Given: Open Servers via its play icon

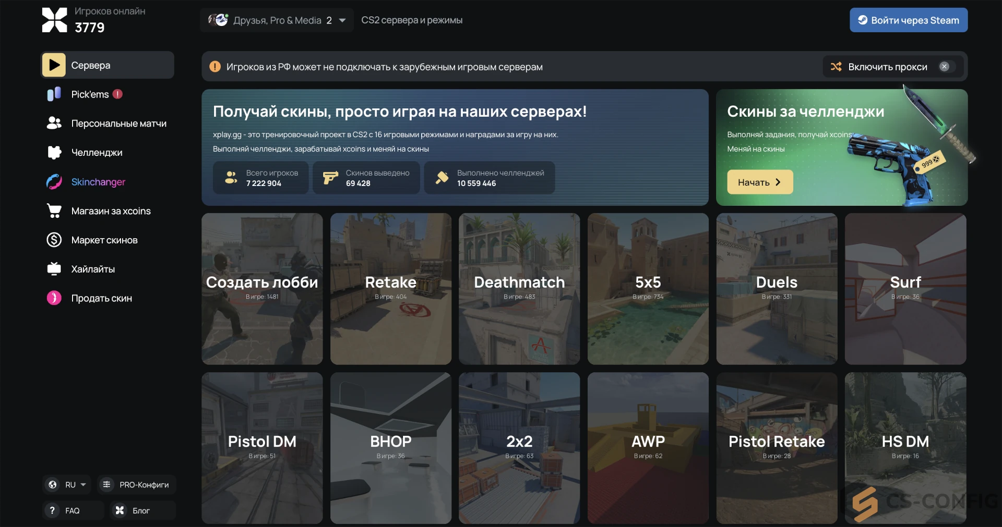Looking at the screenshot, I should coord(54,65).
